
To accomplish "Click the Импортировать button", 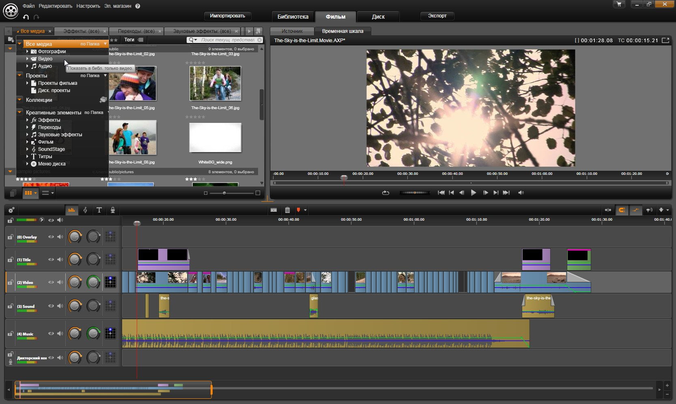I will [227, 16].
